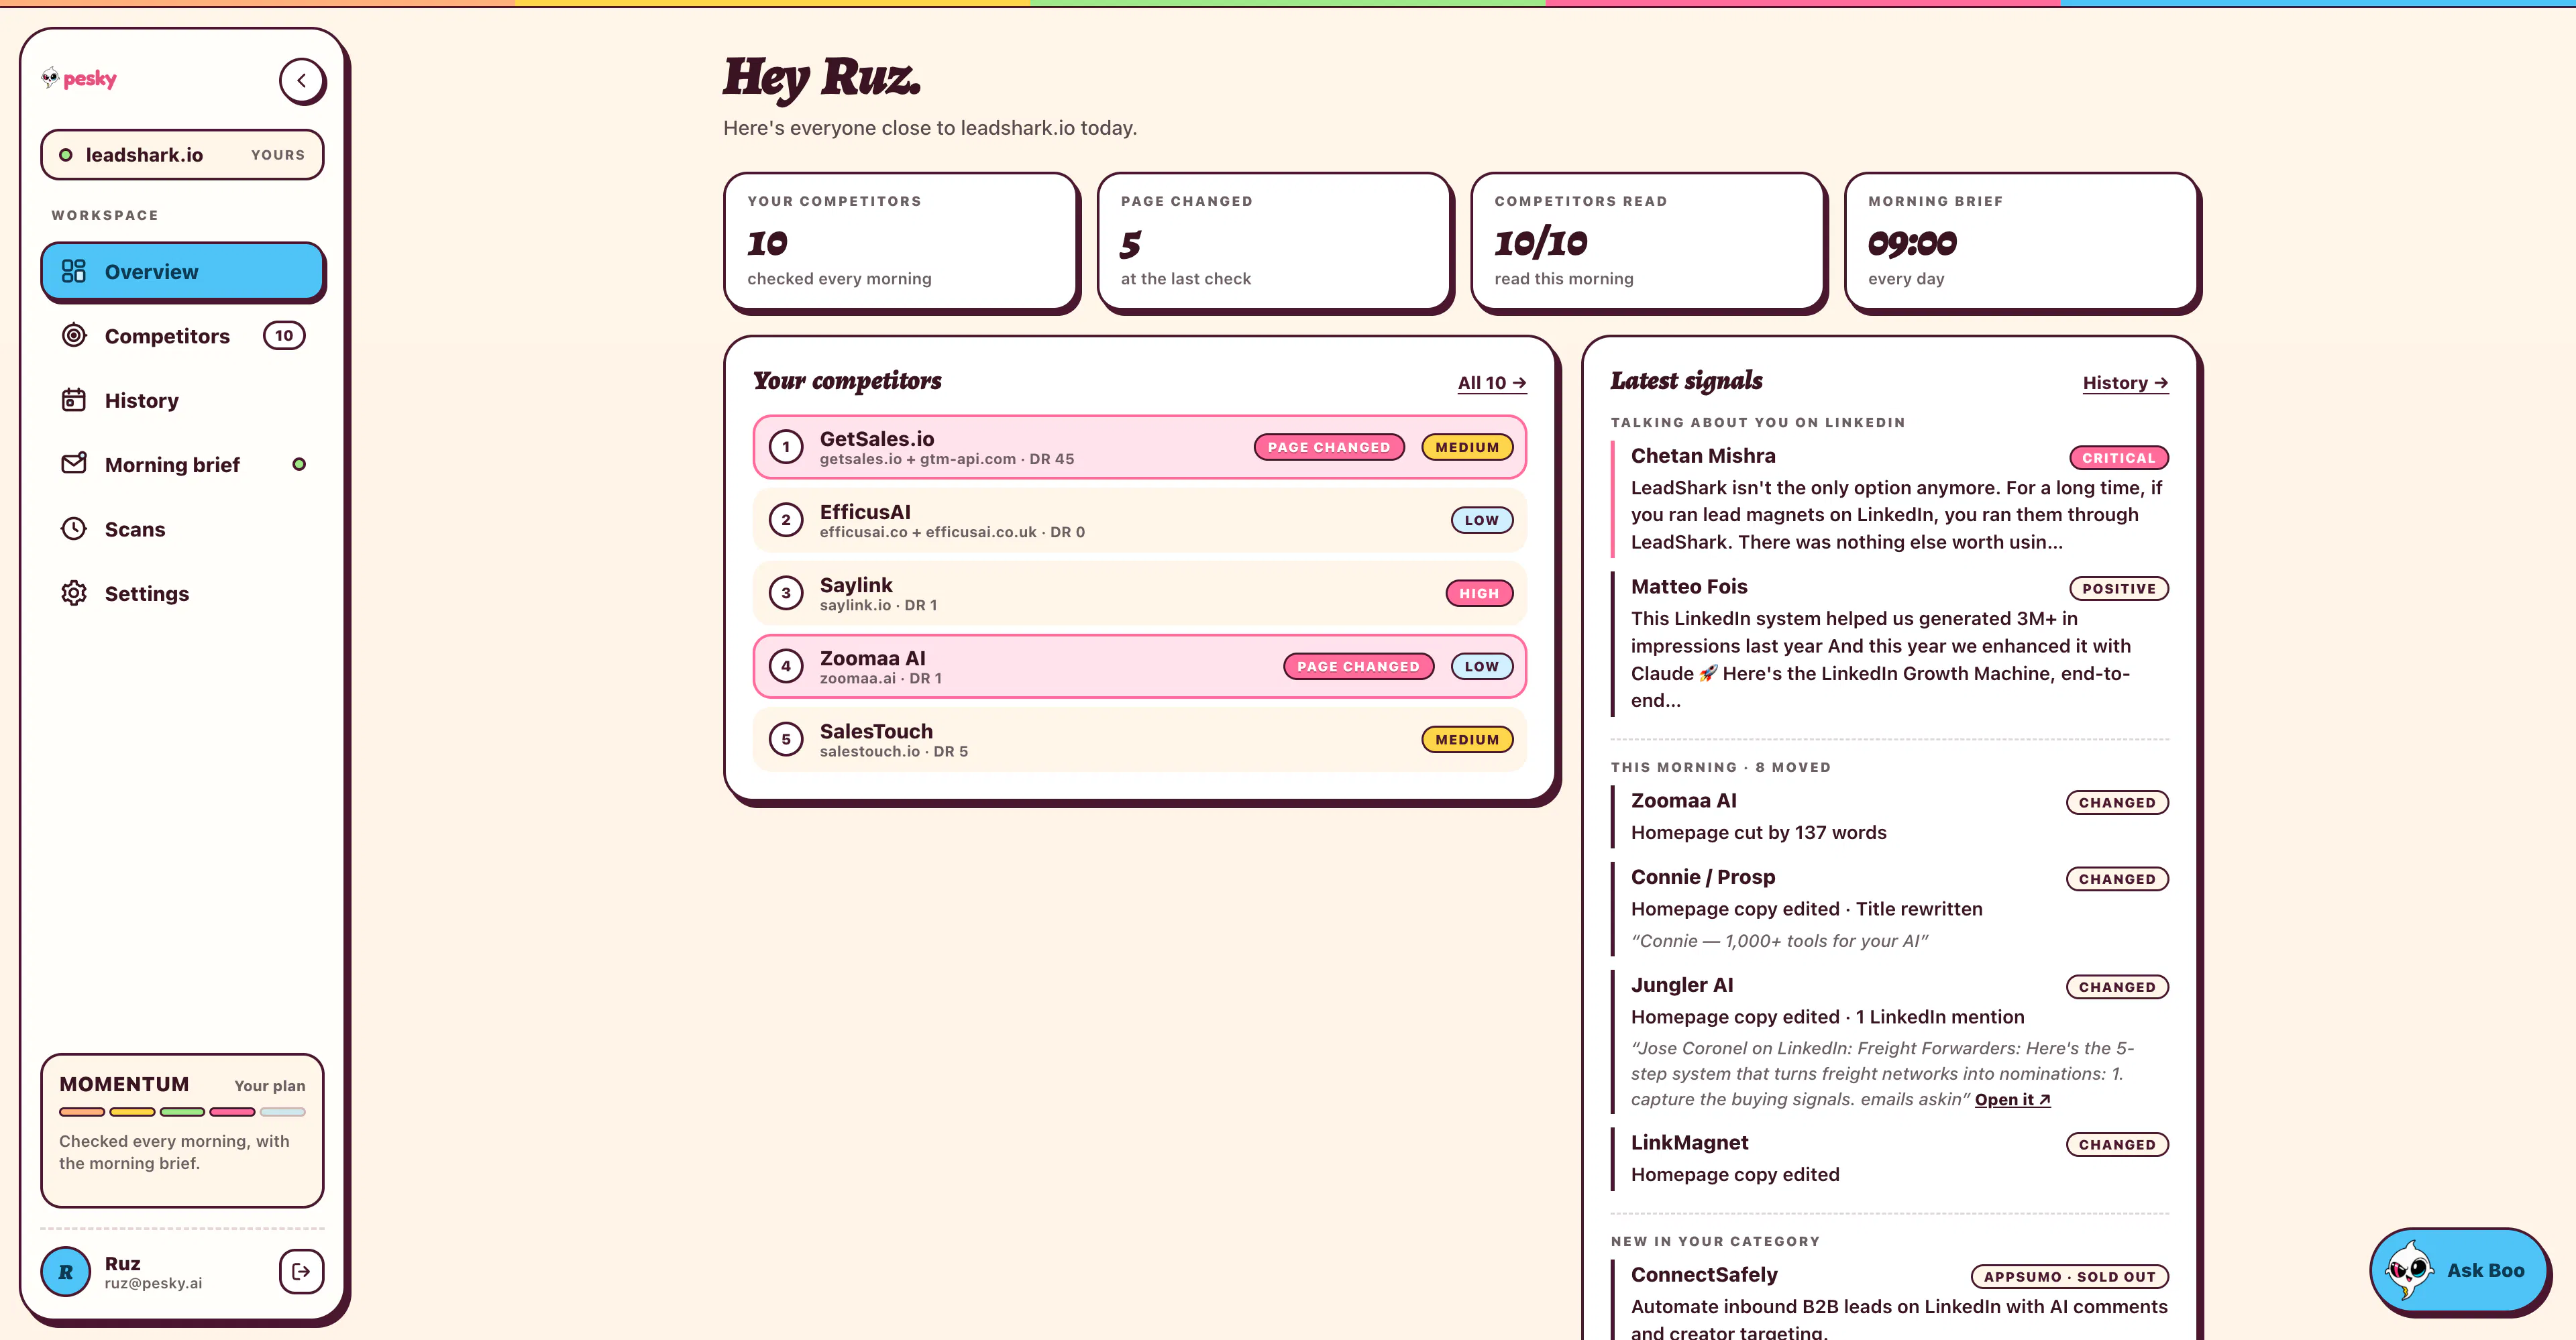Viewport: 2576px width, 1340px height.
Task: Select the EfficusAI competitor row
Action: [1140, 520]
